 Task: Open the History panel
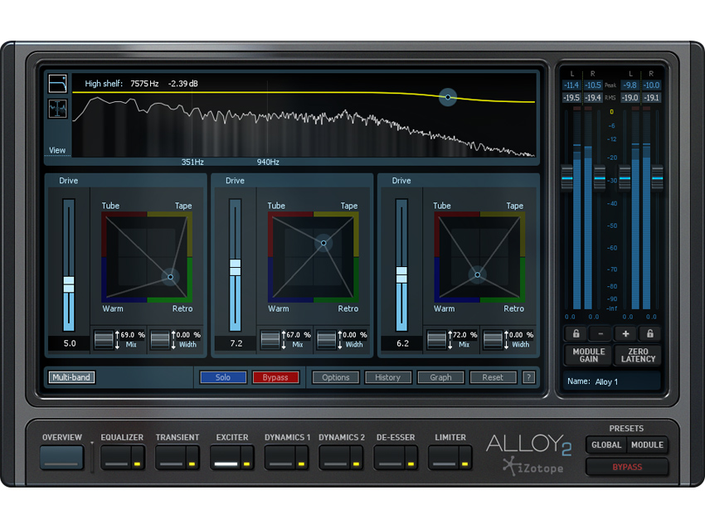[x=387, y=377]
